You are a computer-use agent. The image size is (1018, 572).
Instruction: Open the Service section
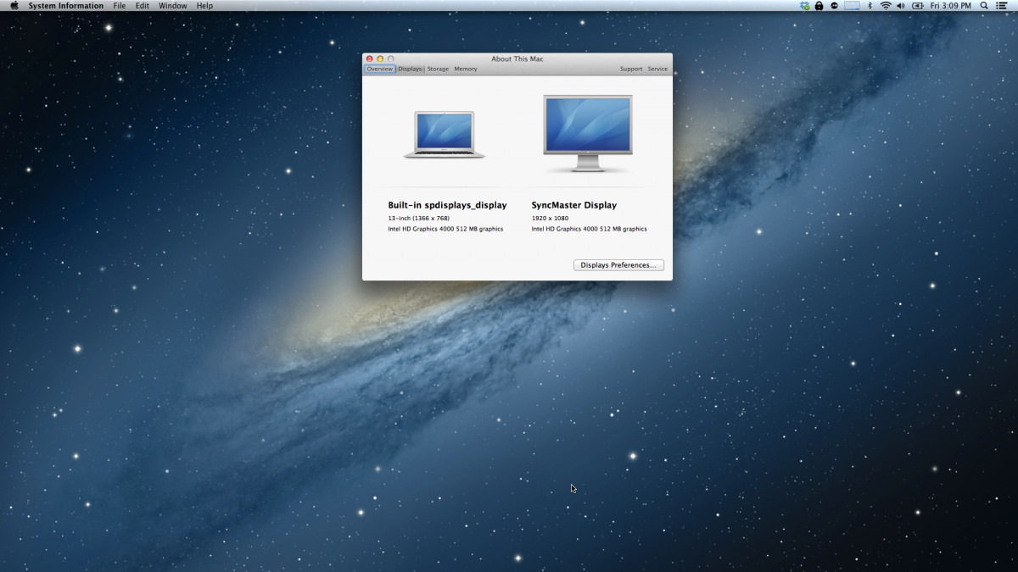click(657, 69)
